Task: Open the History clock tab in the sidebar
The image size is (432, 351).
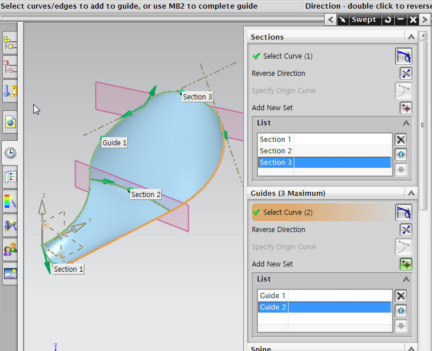Action: pyautogui.click(x=10, y=153)
